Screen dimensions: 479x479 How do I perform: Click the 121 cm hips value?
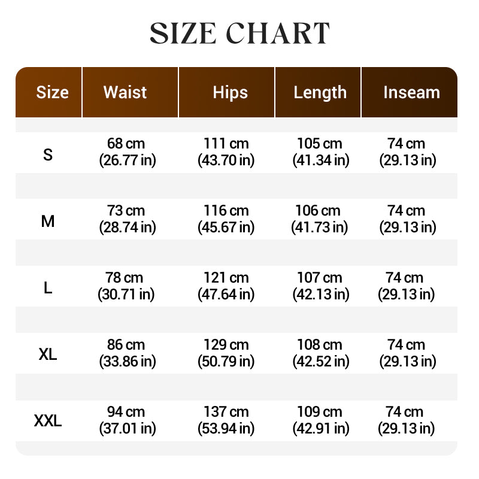[226, 278]
